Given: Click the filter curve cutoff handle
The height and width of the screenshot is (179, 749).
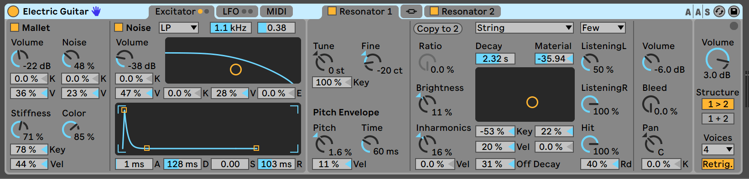Looking at the screenshot, I should click(236, 70).
